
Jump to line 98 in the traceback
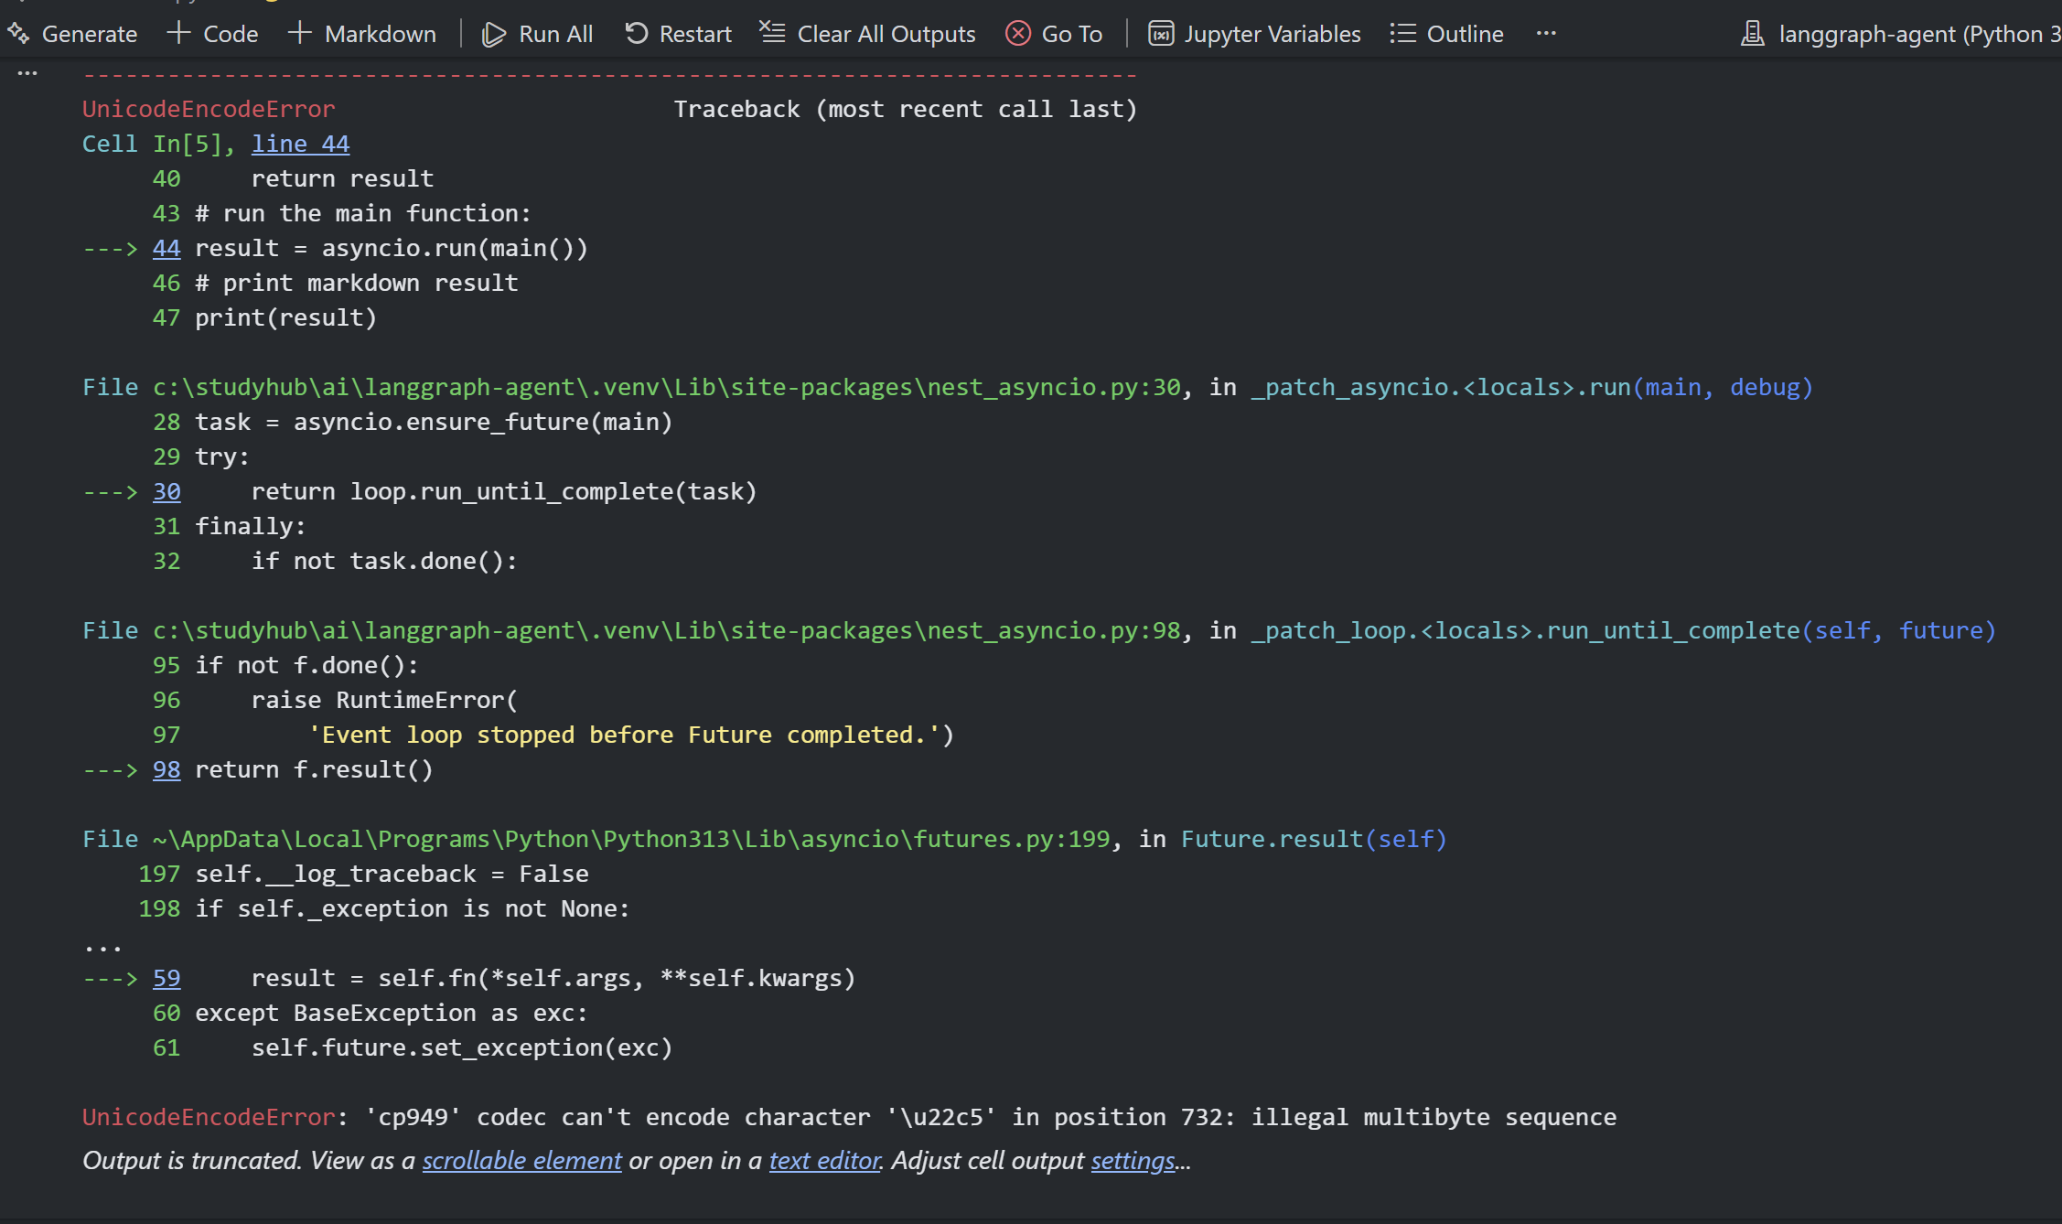pyautogui.click(x=166, y=769)
